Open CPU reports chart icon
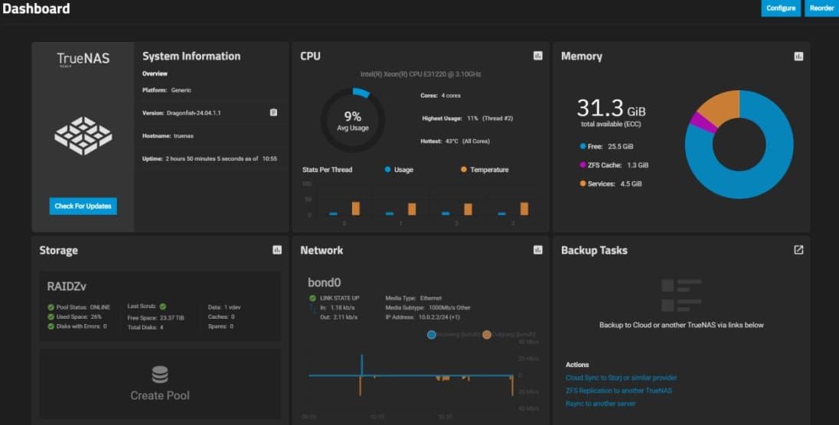The width and height of the screenshot is (839, 425). coord(538,56)
